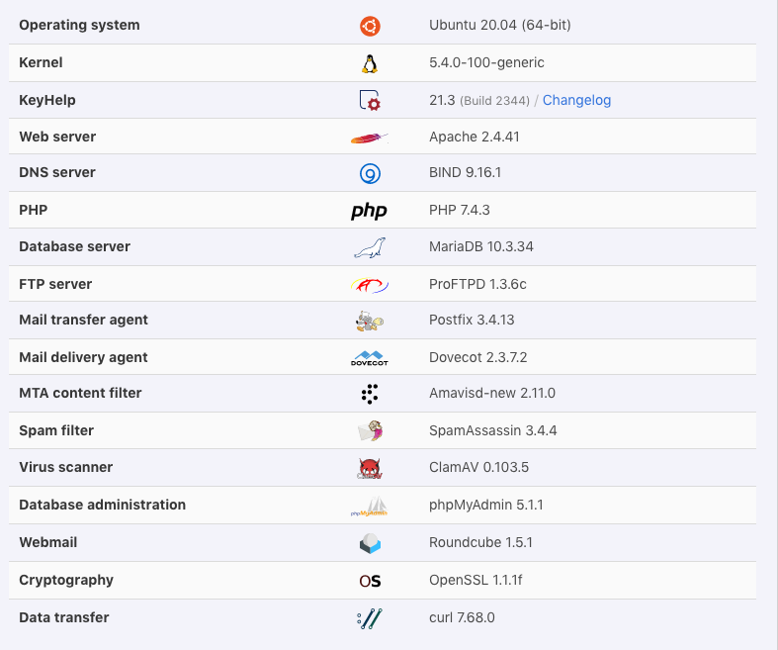Click the Ubuntu operating system icon
The width and height of the screenshot is (778, 650).
[x=370, y=26]
